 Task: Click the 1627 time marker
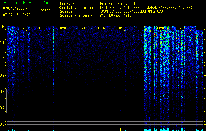coord(140,28)
